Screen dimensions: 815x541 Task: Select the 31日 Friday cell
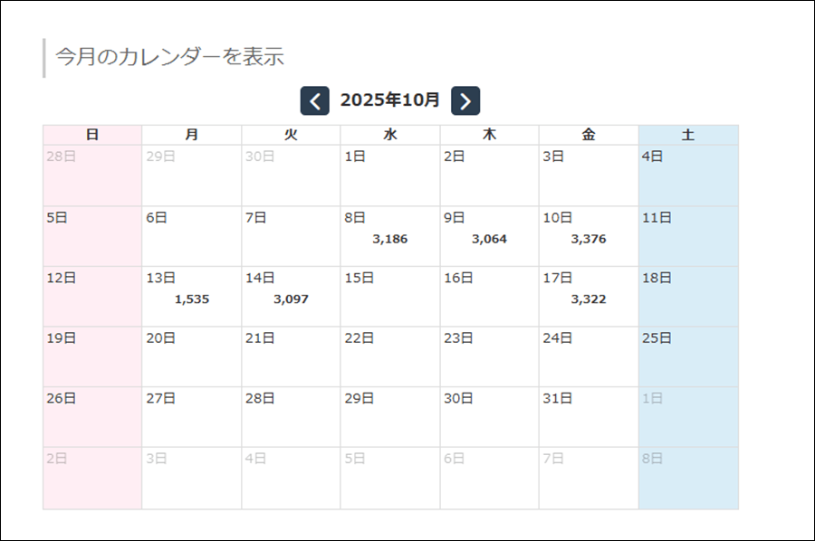(589, 416)
